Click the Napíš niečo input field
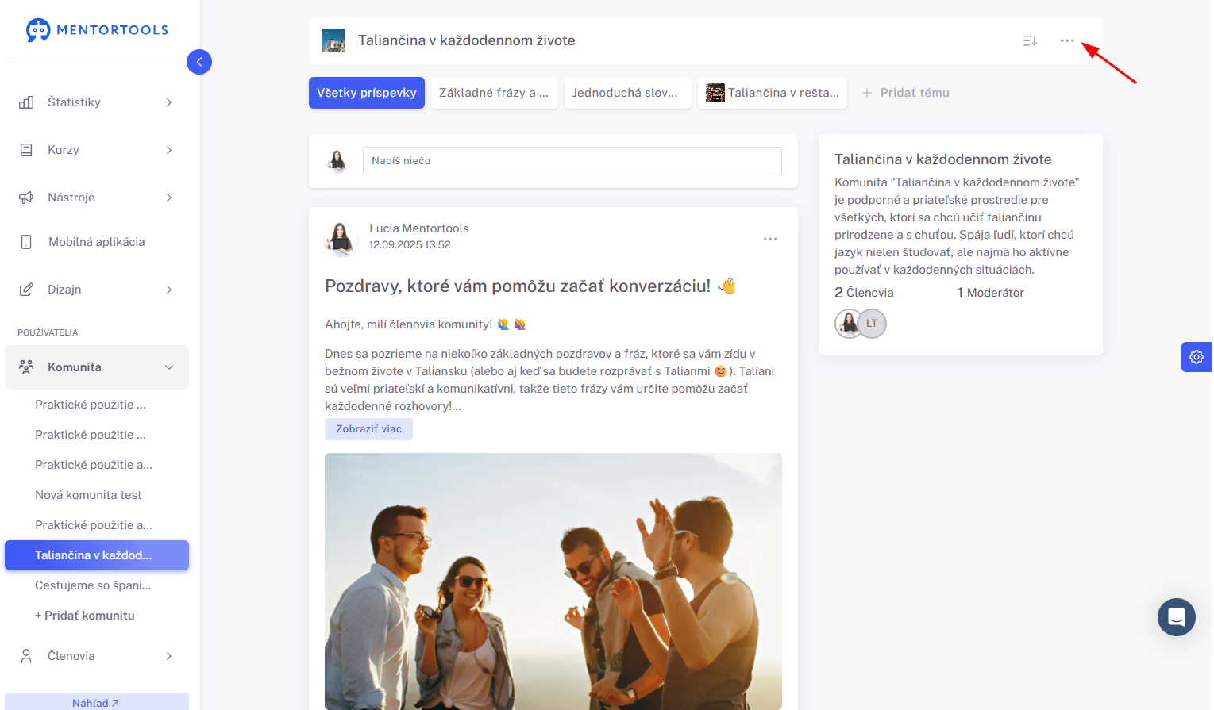The image size is (1214, 710). [x=572, y=161]
